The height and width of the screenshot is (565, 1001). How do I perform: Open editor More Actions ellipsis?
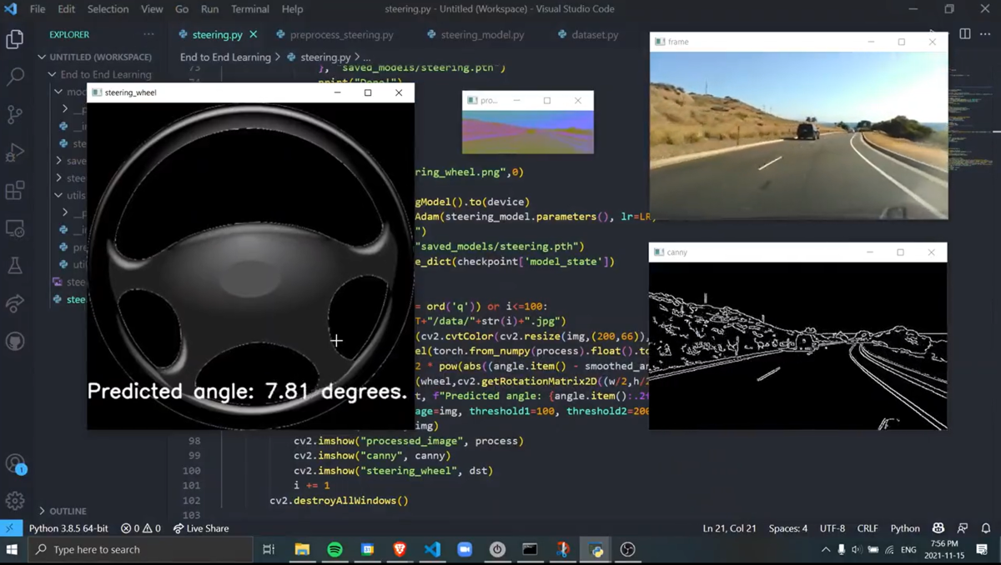(x=986, y=34)
